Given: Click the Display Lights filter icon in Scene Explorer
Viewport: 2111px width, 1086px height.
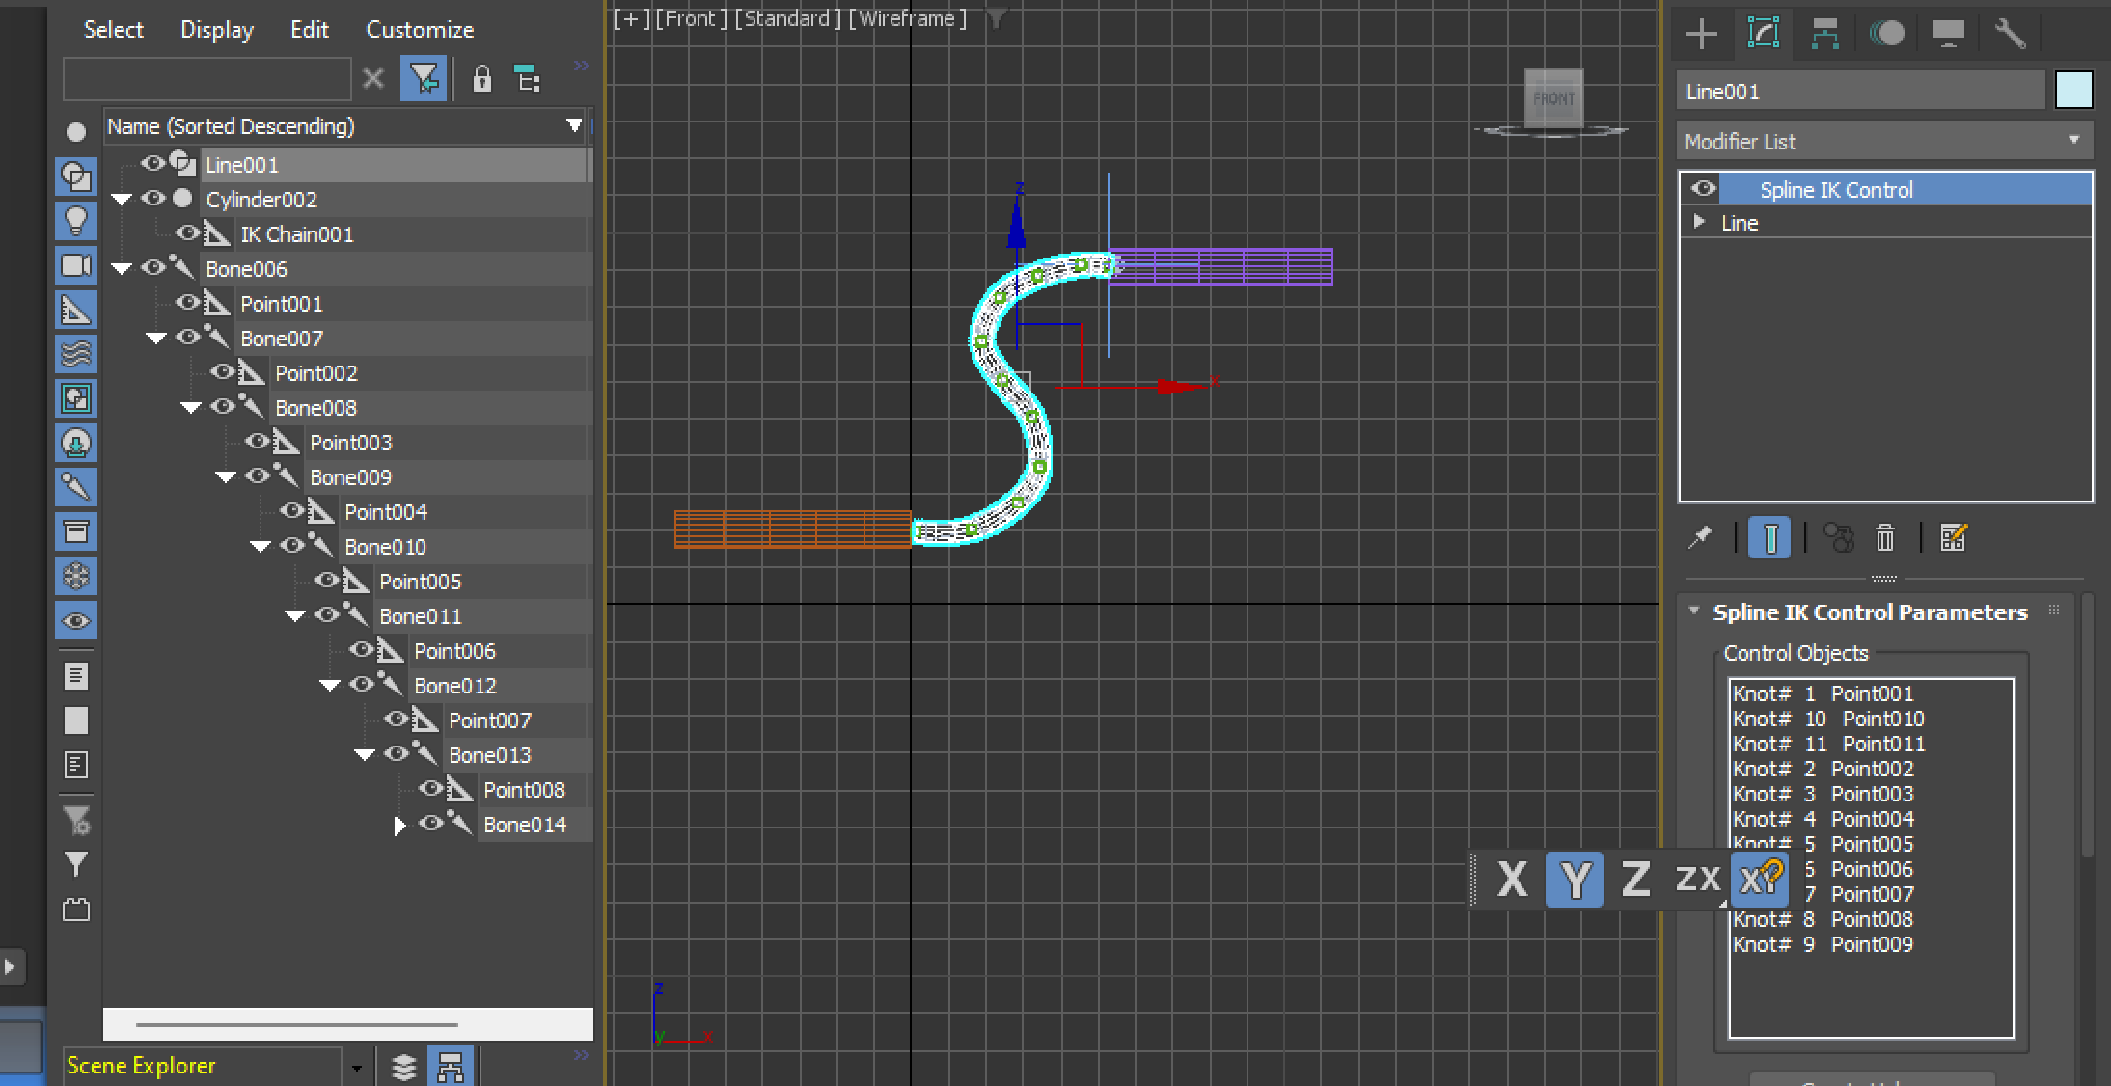Looking at the screenshot, I should pyautogui.click(x=76, y=221).
